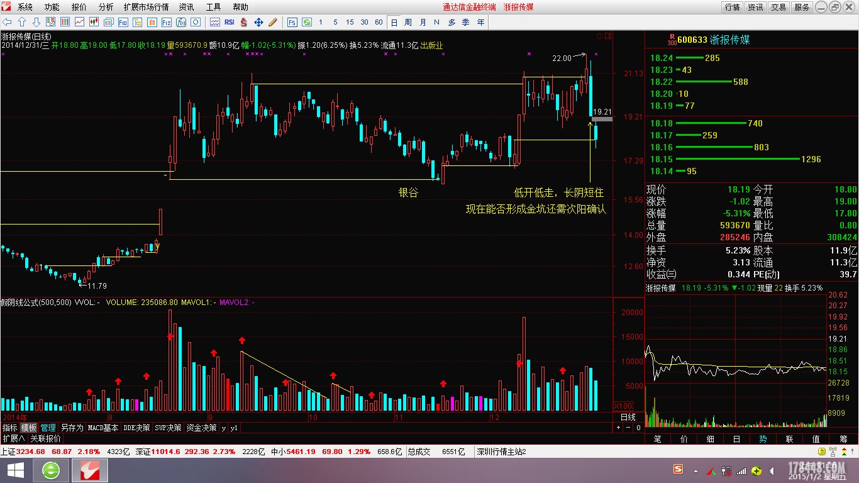Click the up arrow toolbar icon
The width and height of the screenshot is (859, 483).
click(x=21, y=22)
